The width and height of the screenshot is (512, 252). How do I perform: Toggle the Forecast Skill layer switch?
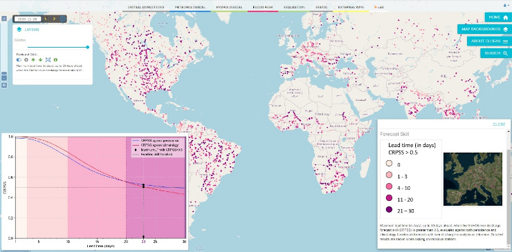tap(19, 59)
